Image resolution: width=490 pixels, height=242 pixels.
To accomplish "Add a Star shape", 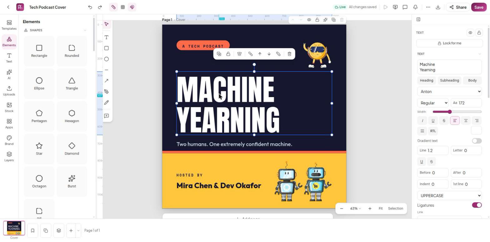I will pyautogui.click(x=39, y=149).
